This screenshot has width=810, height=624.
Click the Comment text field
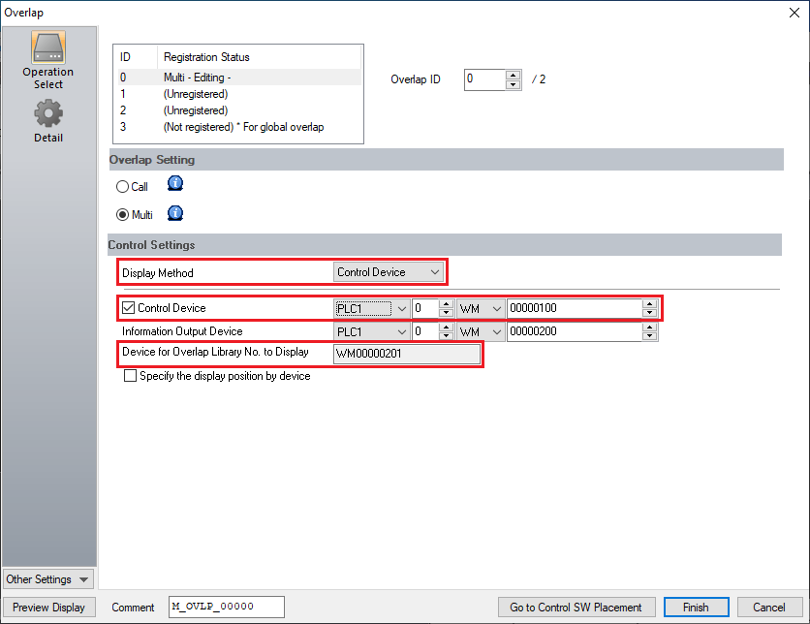(x=226, y=608)
